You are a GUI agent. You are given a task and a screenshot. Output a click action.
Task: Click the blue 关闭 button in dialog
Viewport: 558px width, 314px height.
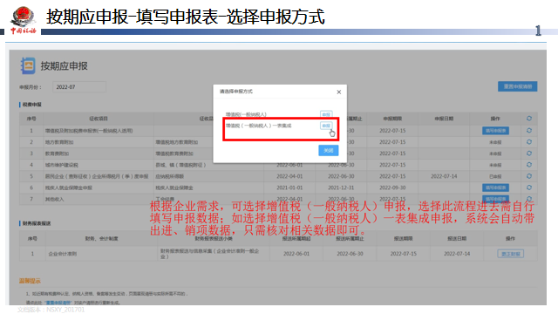tap(328, 151)
